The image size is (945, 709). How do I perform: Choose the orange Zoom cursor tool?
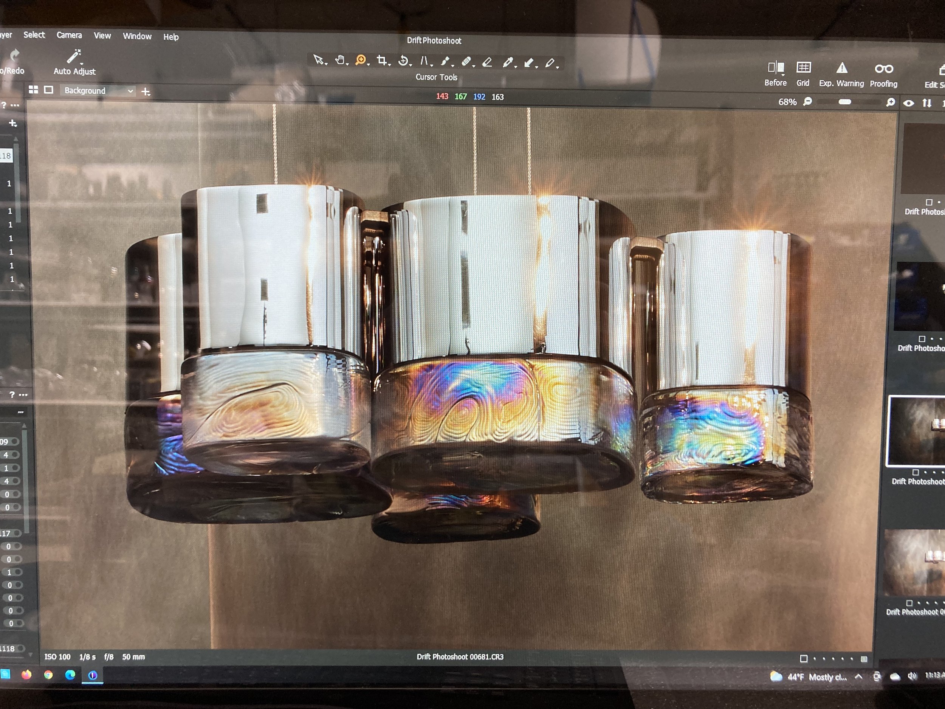click(x=361, y=60)
